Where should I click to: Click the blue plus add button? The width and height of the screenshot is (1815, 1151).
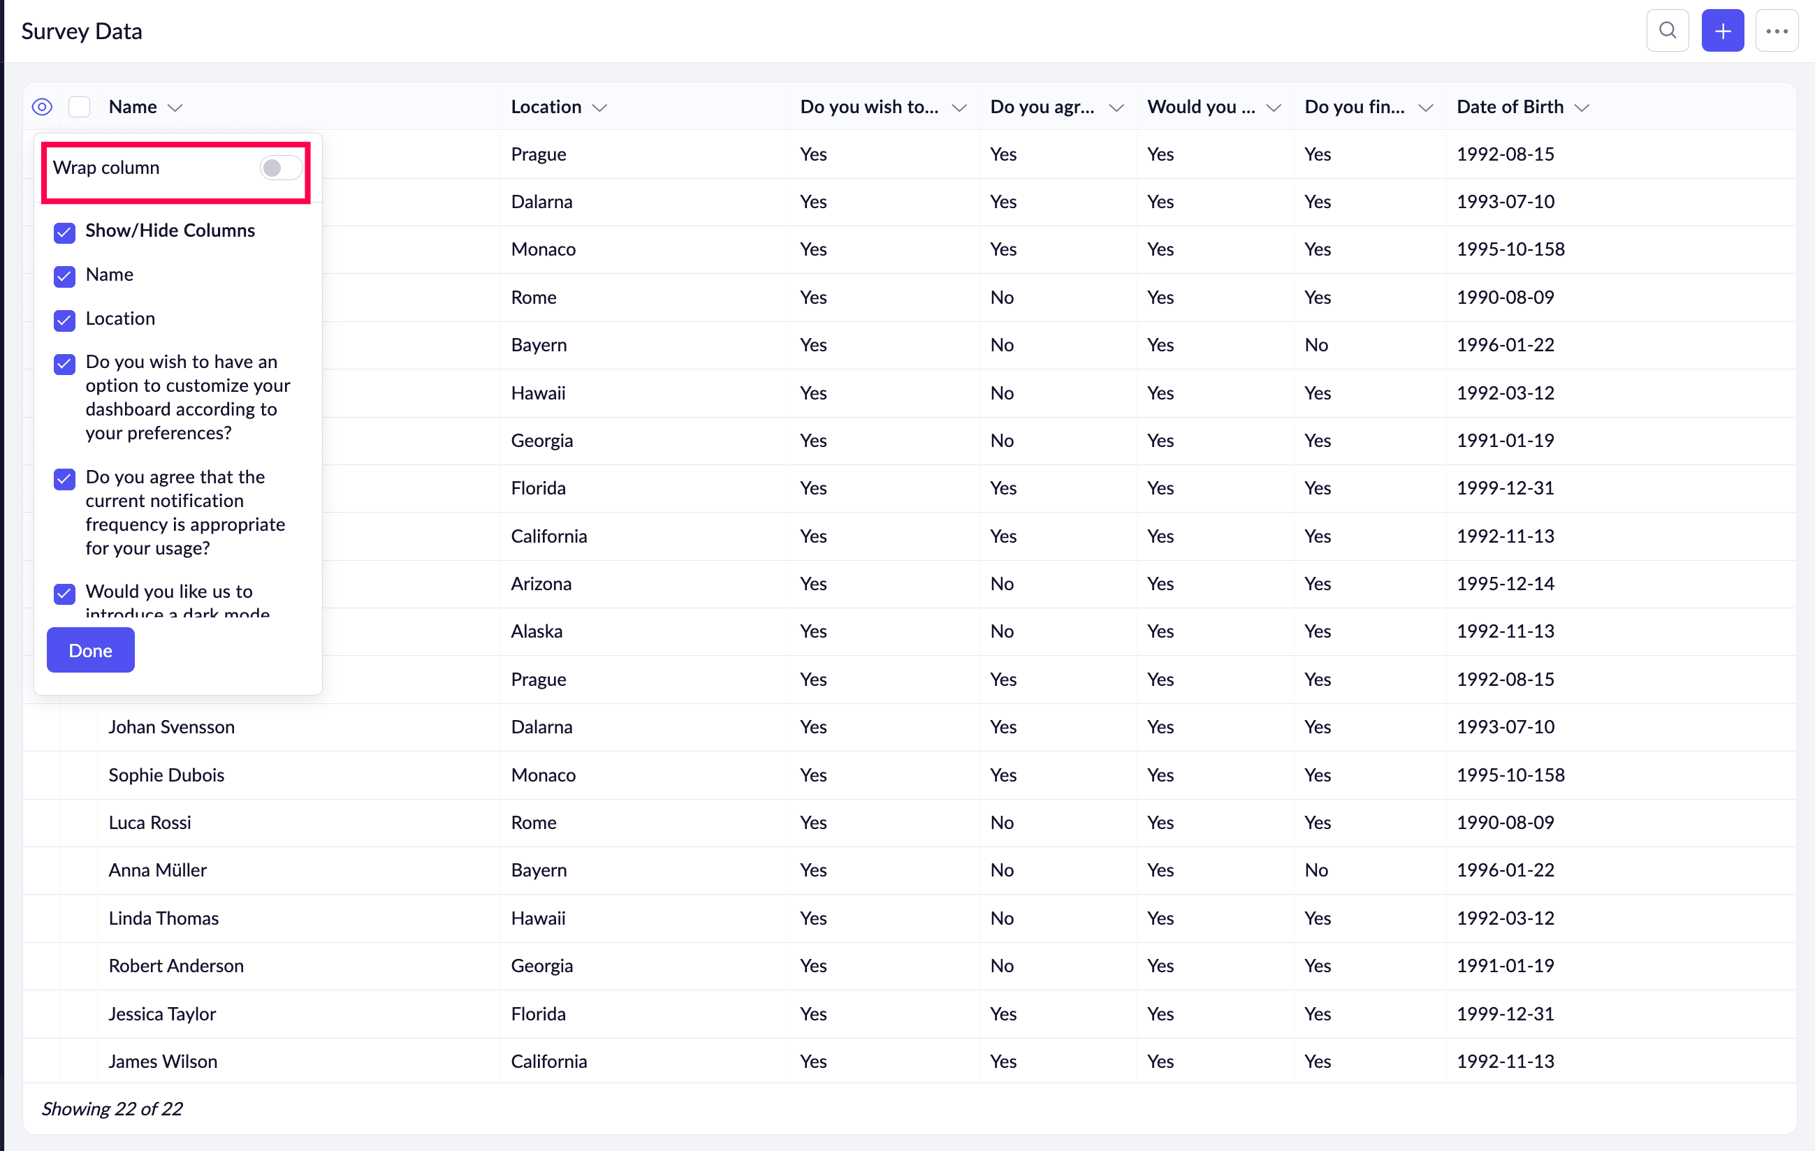click(1721, 31)
